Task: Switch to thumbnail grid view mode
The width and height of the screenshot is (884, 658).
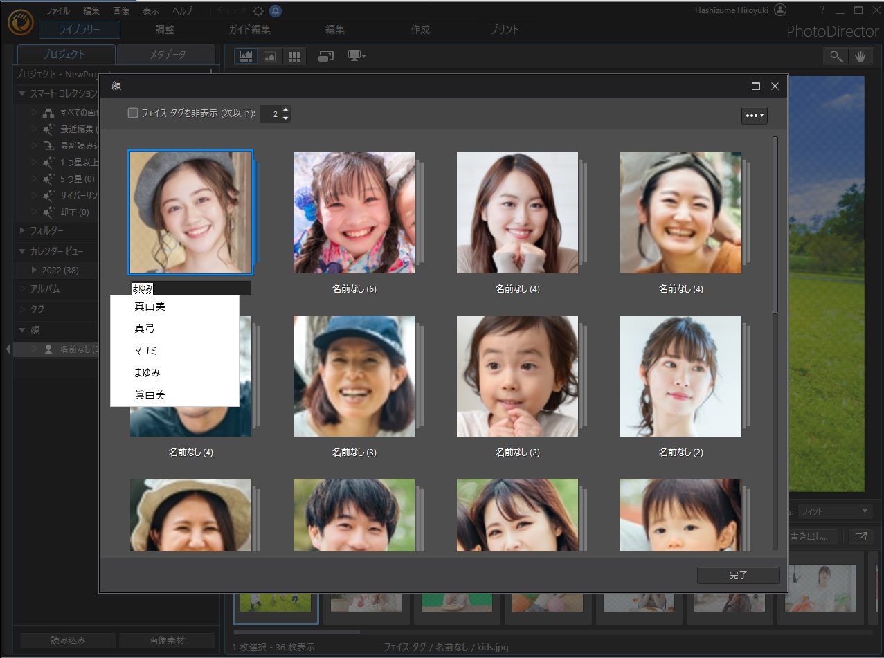Action: [x=294, y=56]
